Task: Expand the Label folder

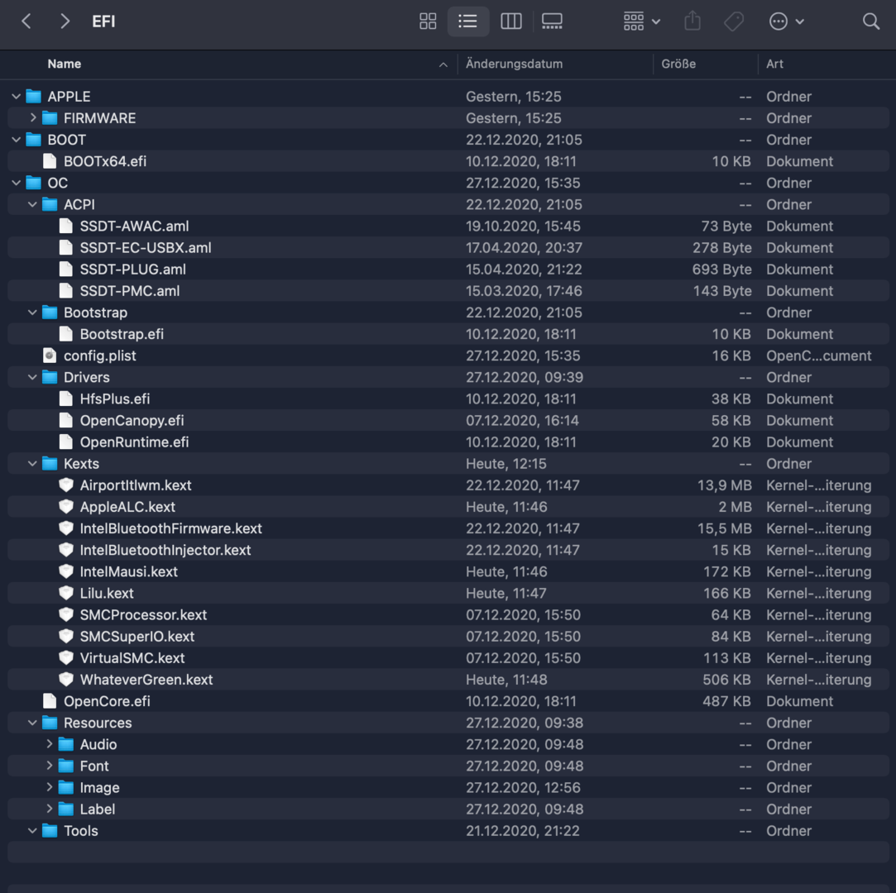Action: click(49, 809)
